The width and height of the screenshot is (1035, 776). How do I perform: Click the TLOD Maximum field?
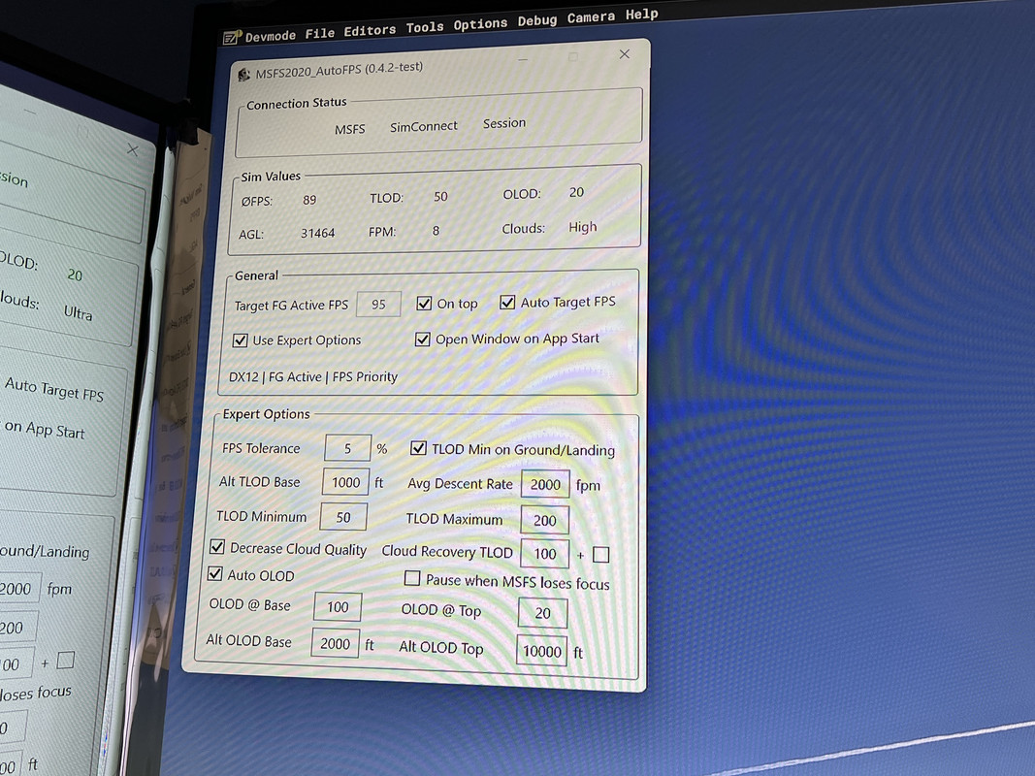(544, 520)
